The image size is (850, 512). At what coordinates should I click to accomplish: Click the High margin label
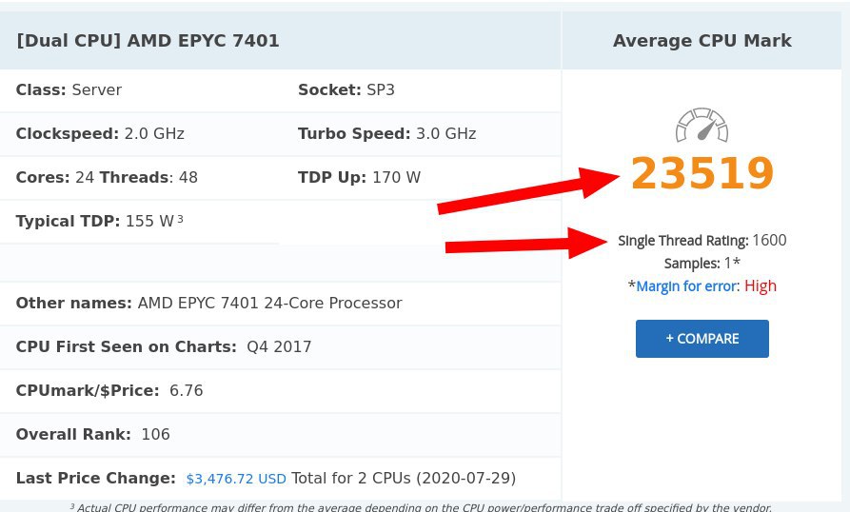[760, 286]
